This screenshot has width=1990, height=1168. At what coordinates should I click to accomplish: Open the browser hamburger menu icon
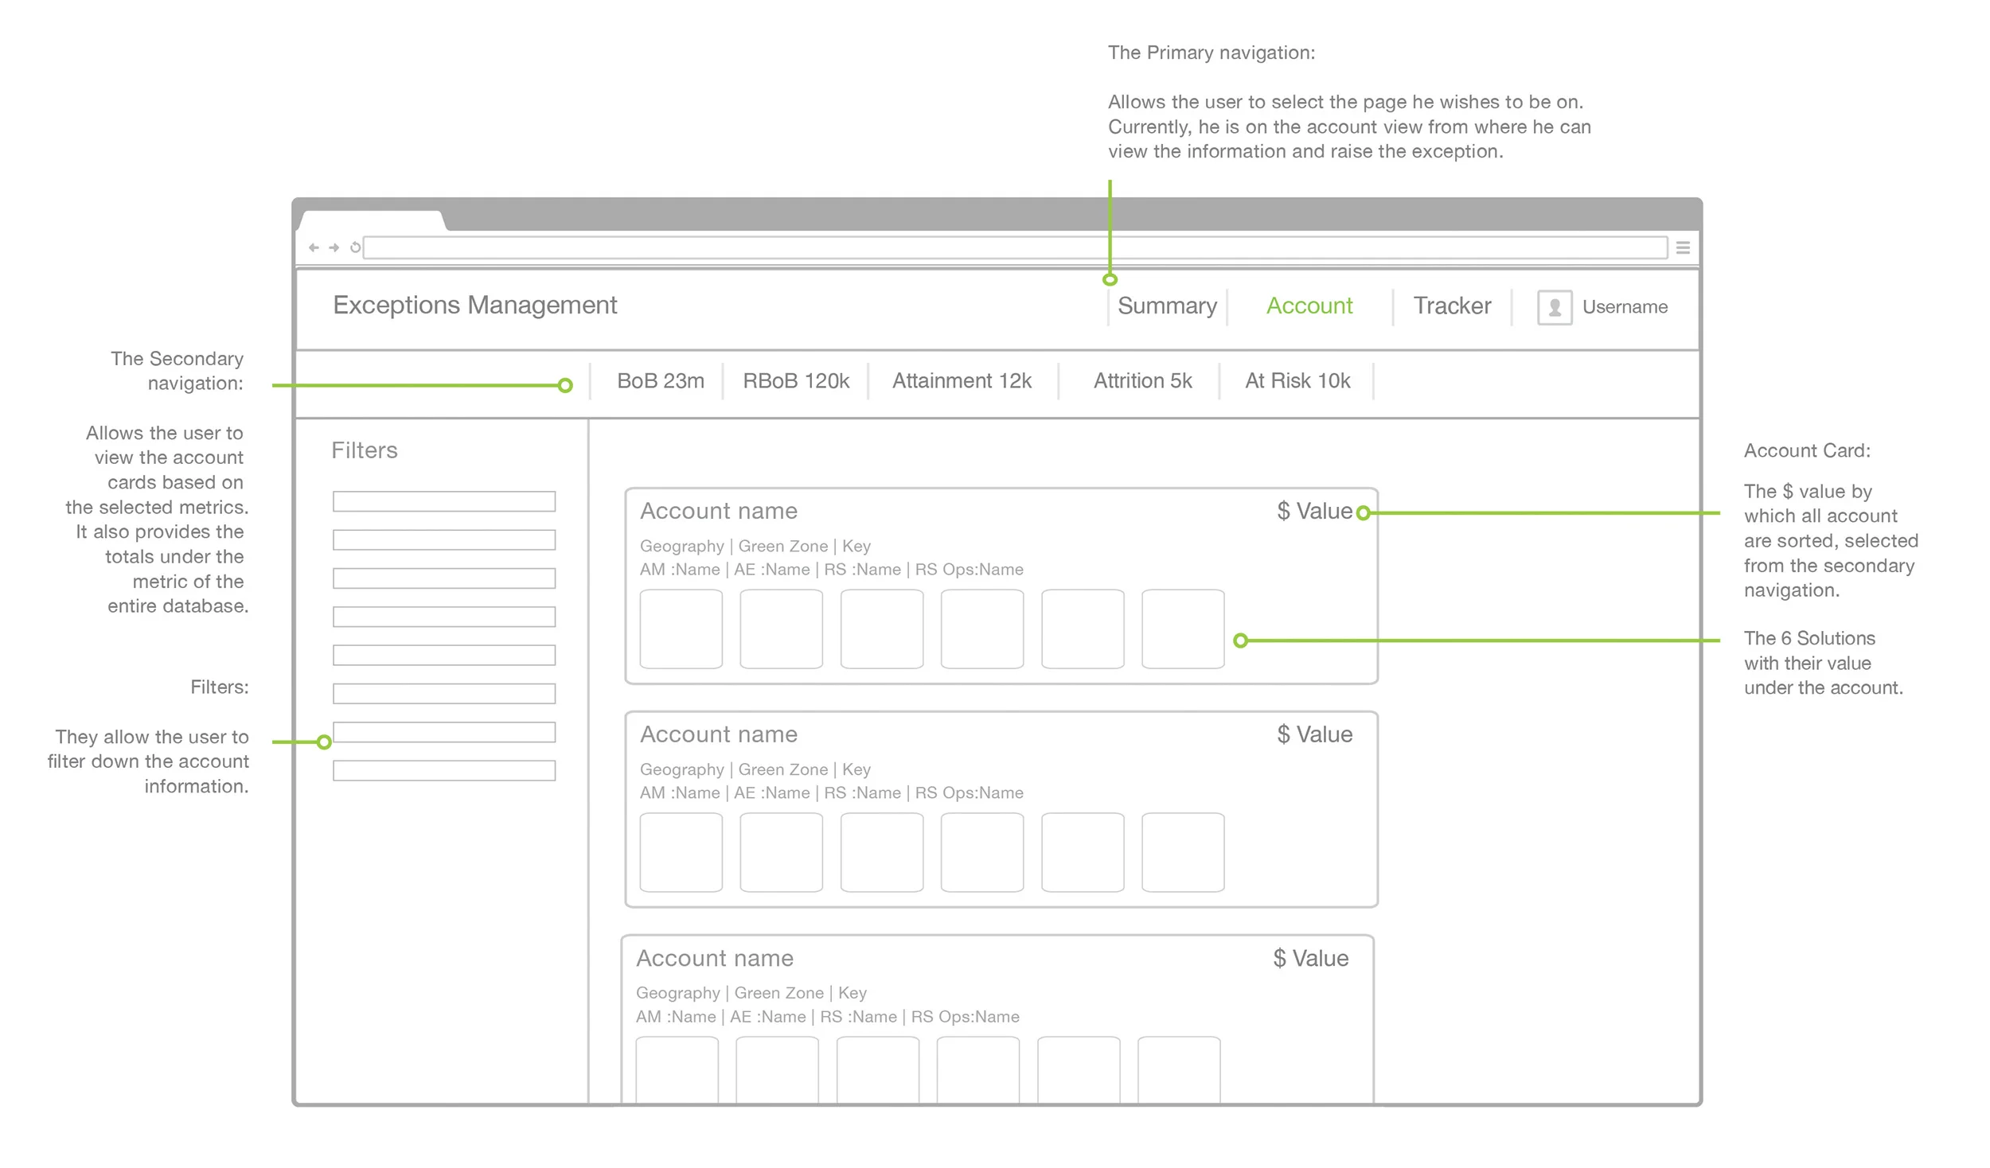coord(1682,247)
